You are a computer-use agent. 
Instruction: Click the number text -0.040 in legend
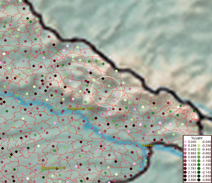click(x=206, y=142)
